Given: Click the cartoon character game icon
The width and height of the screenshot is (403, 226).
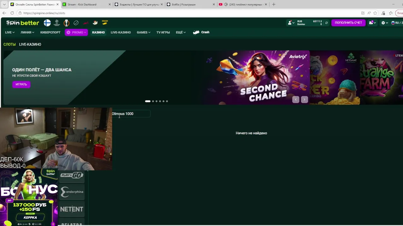Looking at the screenshot, I should click(x=95, y=23).
